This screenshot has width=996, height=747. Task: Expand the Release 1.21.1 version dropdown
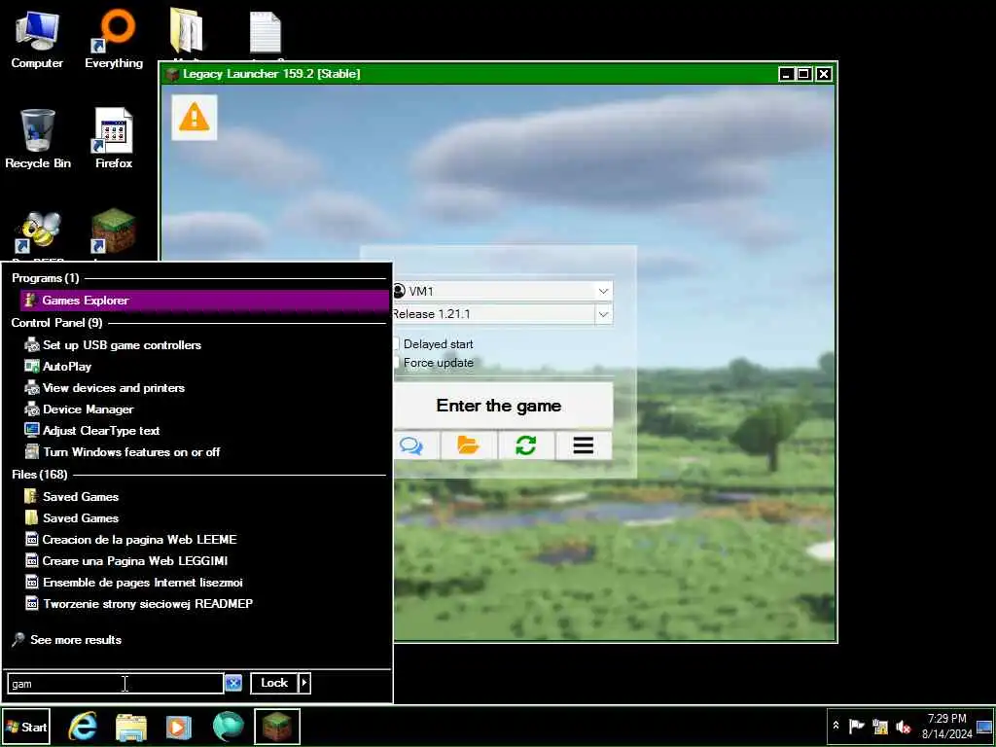coord(603,314)
